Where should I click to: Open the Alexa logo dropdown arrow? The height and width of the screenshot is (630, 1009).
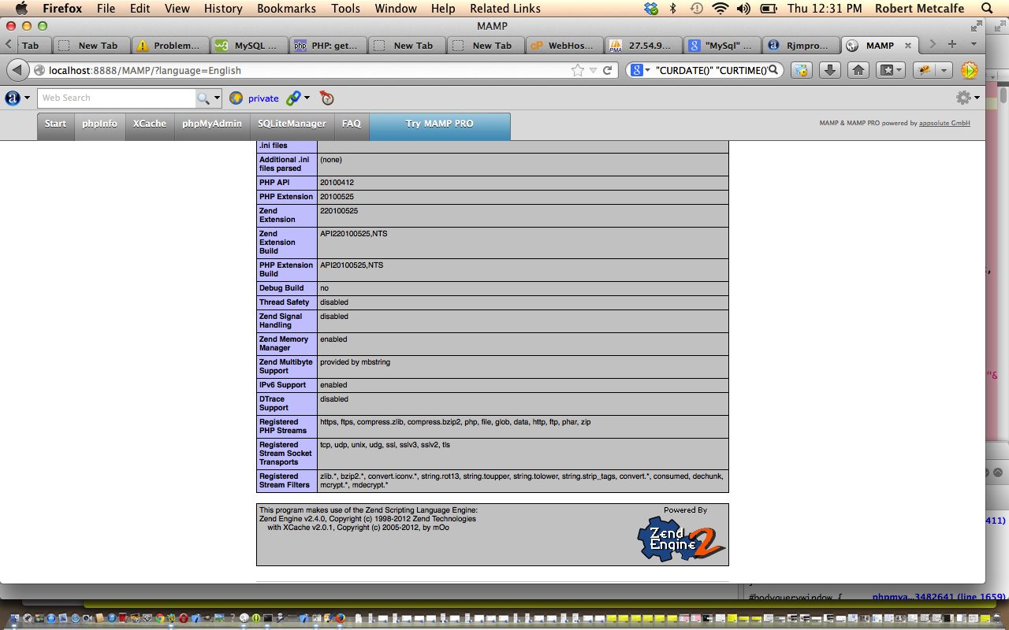click(28, 98)
